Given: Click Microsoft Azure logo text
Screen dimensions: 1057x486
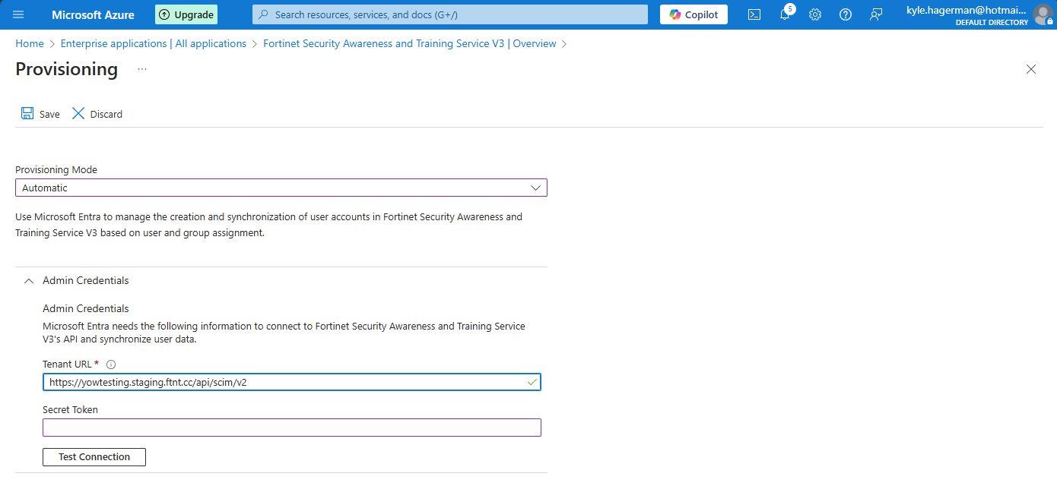Looking at the screenshot, I should click(93, 14).
